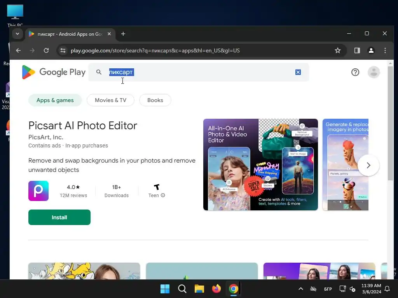398x298 pixels.
Task: Show next screenshots with the arrow button
Action: click(x=368, y=165)
